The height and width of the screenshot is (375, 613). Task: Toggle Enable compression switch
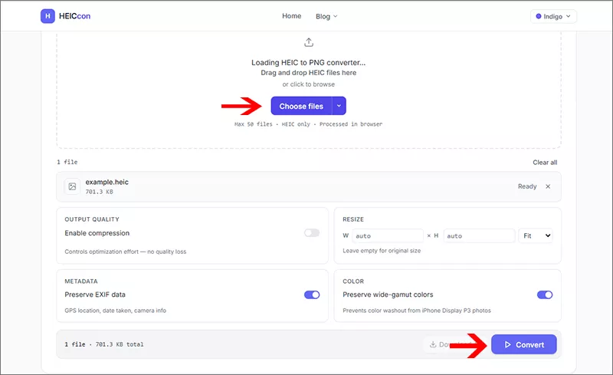point(312,233)
